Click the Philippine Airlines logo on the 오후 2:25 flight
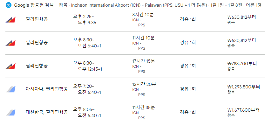Viewport: 265px width, 125px height. tap(10, 20)
